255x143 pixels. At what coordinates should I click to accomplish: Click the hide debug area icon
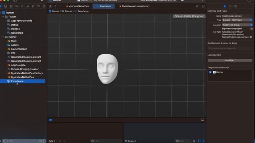tap(203, 120)
